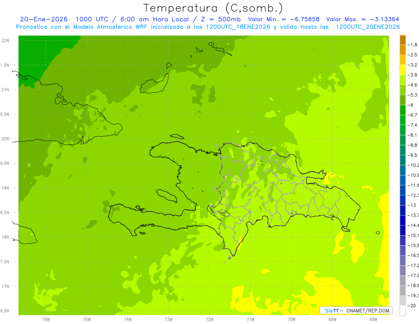Click the 73W longitude label
Viewport: 419px width, 324px height.
click(x=169, y=319)
